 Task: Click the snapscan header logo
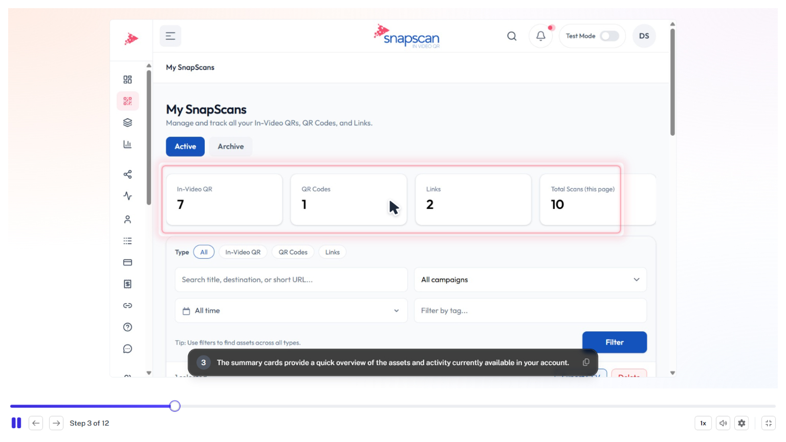(x=407, y=36)
